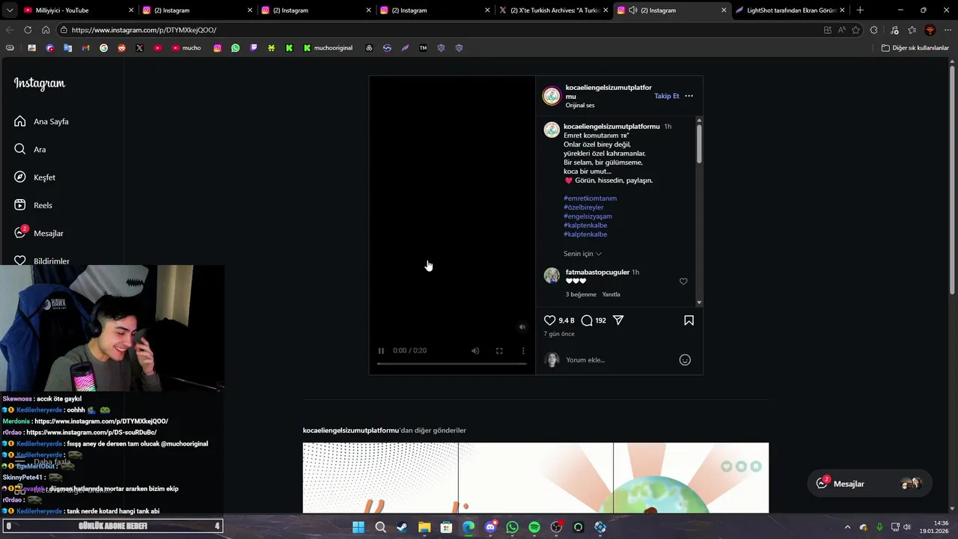Expand the Senin için dropdown
The height and width of the screenshot is (539, 958).
(x=582, y=254)
